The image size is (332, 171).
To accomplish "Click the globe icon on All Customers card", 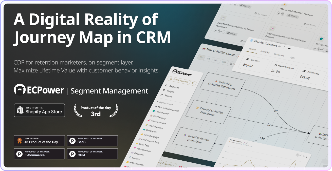I will tap(321, 39).
